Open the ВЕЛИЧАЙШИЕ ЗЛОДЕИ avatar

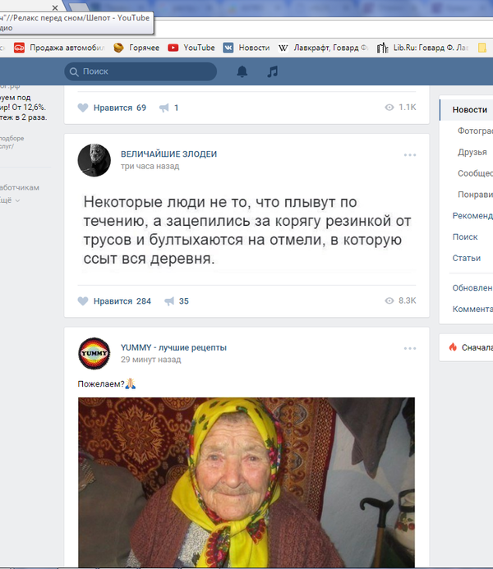pos(94,160)
